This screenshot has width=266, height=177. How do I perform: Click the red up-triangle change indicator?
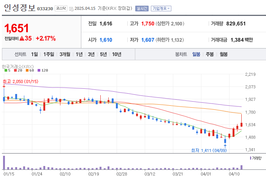(22, 38)
